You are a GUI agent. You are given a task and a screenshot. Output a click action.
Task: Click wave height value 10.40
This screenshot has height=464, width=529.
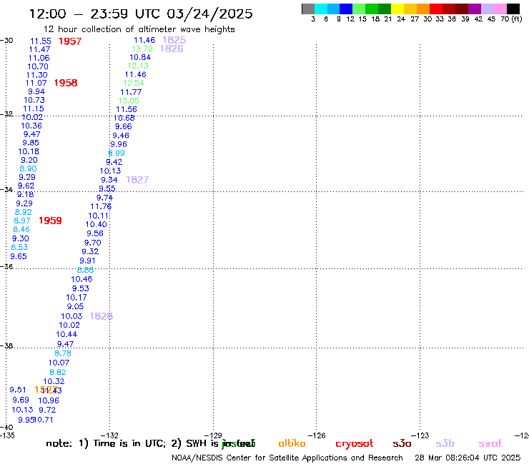pos(97,224)
